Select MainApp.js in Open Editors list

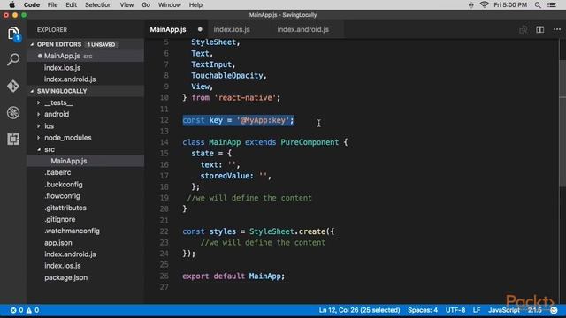coord(86,56)
